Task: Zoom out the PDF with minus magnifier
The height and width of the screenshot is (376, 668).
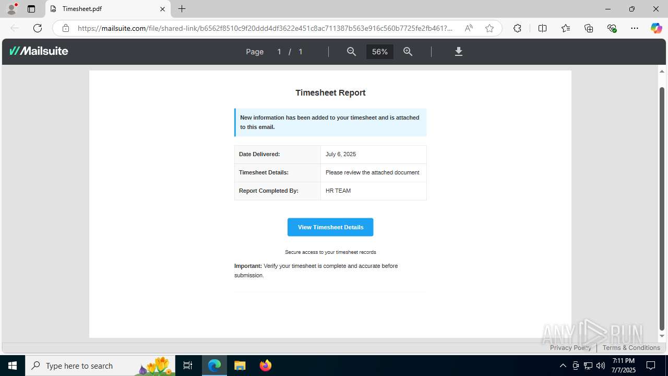Action: coord(352,51)
